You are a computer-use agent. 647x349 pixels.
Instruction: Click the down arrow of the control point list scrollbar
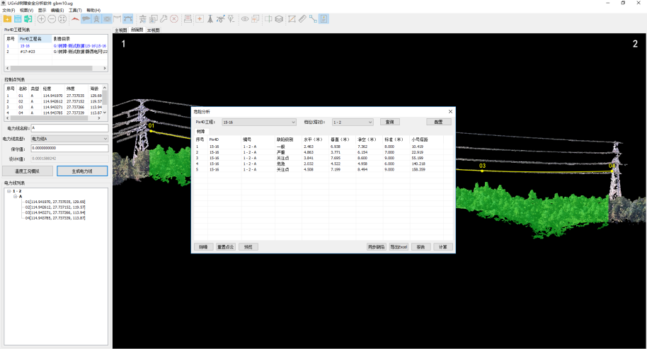(x=105, y=113)
